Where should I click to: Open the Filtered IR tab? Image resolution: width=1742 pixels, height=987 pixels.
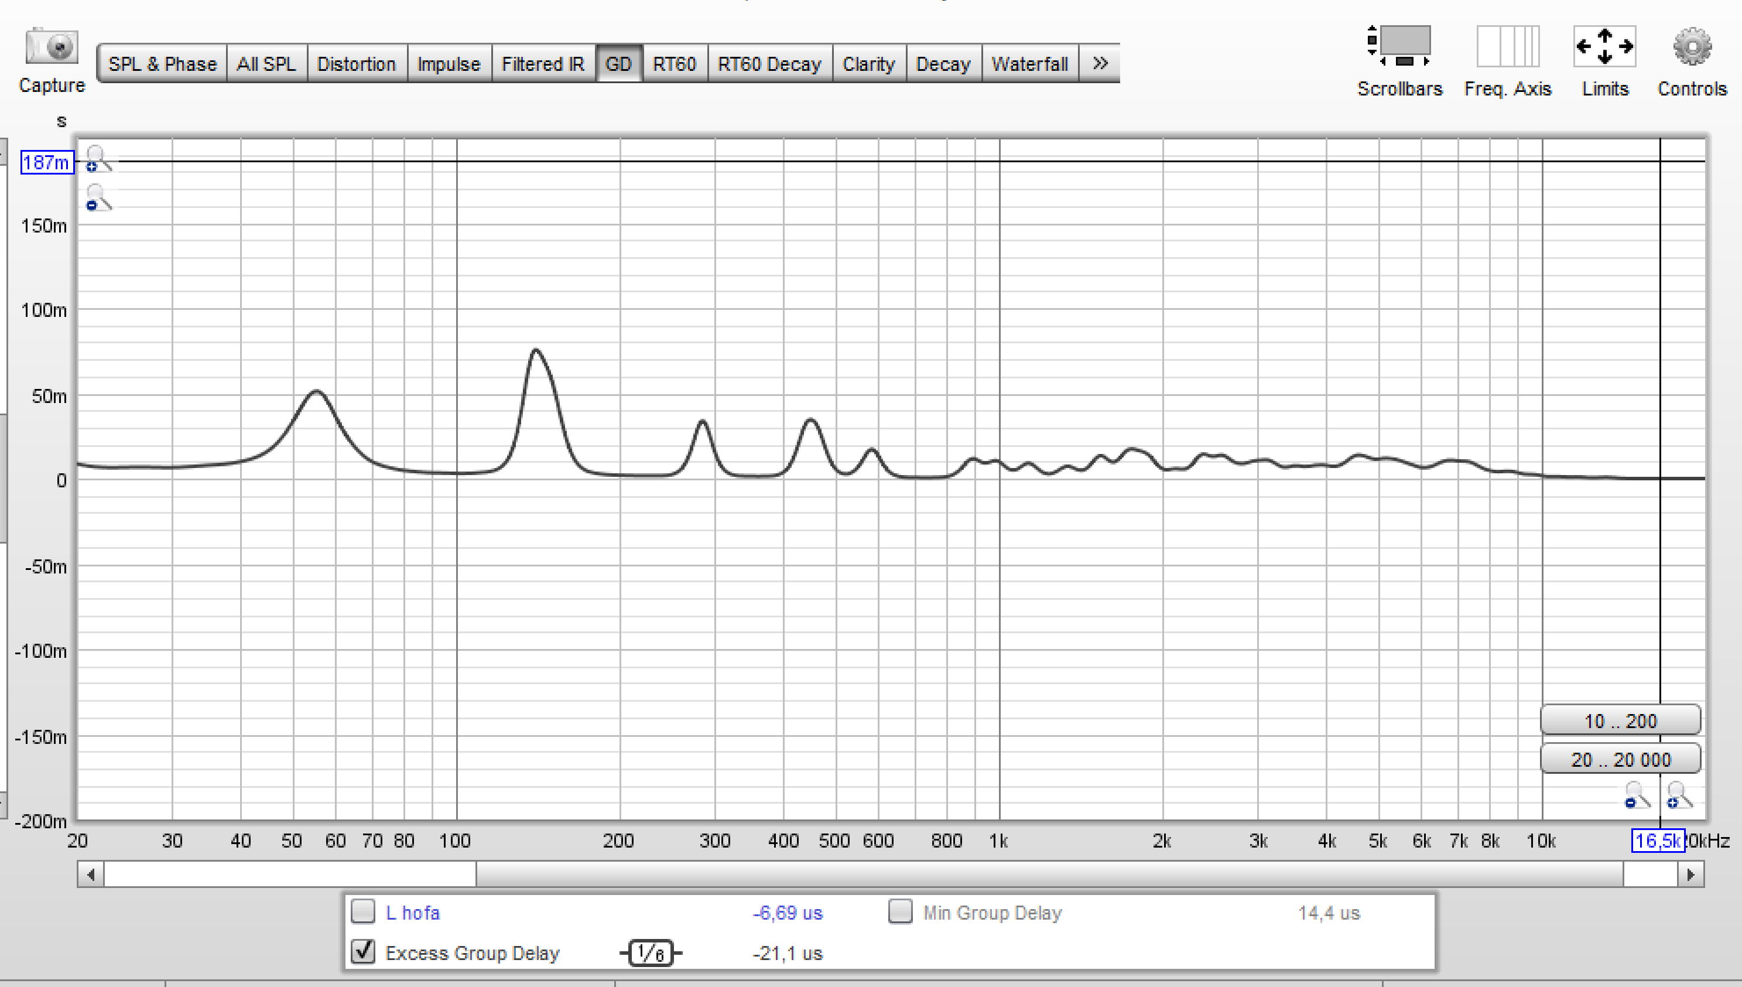pyautogui.click(x=543, y=64)
